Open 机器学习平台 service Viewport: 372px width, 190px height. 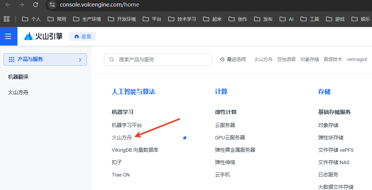(127, 125)
